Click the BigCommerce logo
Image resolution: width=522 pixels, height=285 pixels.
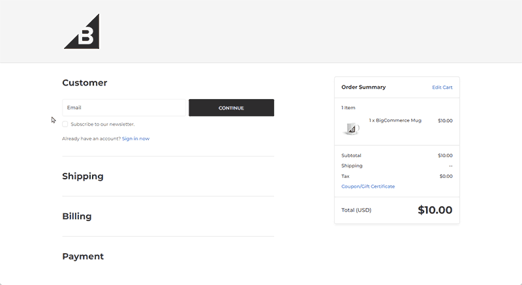tap(82, 31)
